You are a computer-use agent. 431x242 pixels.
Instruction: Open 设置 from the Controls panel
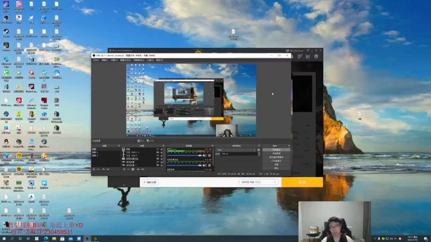(x=276, y=165)
